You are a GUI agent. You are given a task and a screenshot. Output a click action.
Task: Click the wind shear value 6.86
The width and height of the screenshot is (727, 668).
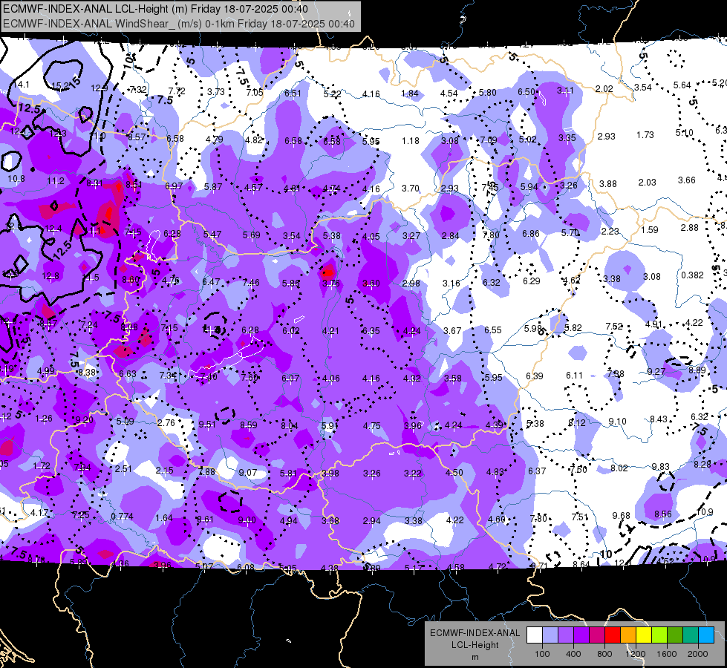pos(531,234)
